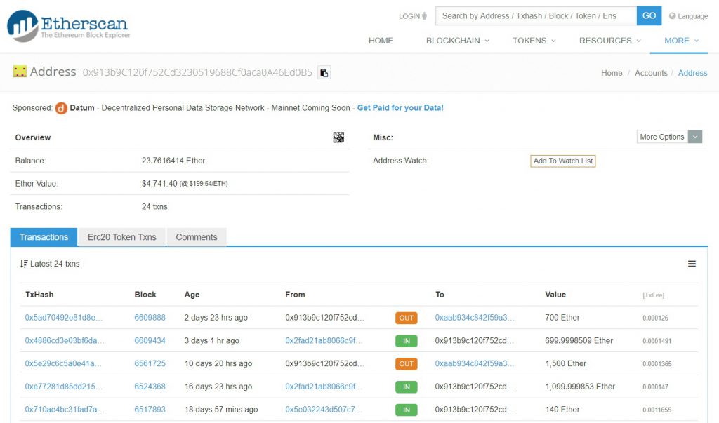Open From address in 699.9998509 Ether row
This screenshot has height=423, width=719.
(324, 340)
